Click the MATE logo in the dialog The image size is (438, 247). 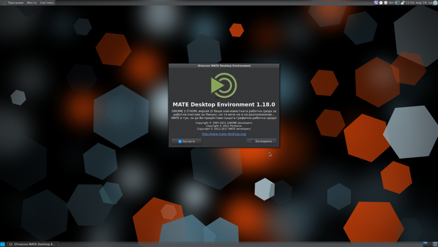[x=224, y=85]
